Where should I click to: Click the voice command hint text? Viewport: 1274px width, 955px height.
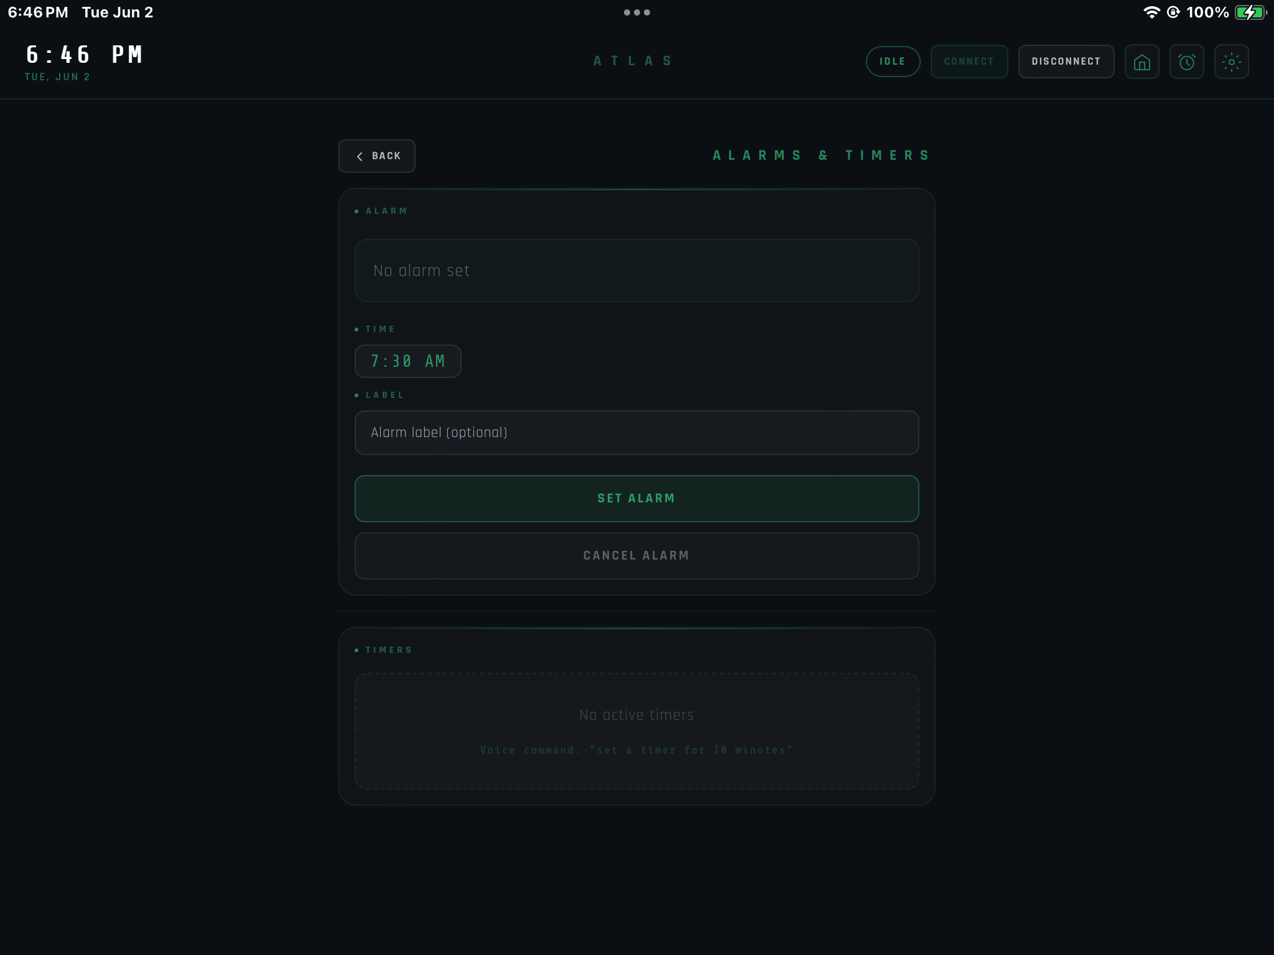636,750
